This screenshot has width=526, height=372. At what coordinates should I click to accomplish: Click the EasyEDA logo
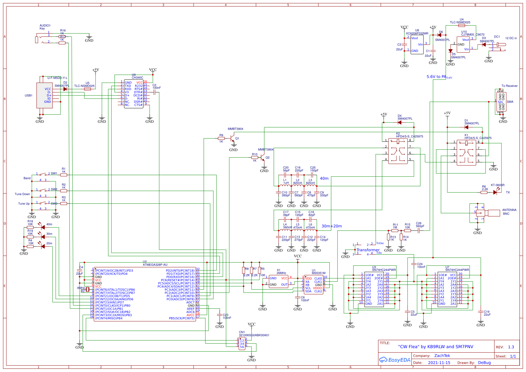point(394,360)
